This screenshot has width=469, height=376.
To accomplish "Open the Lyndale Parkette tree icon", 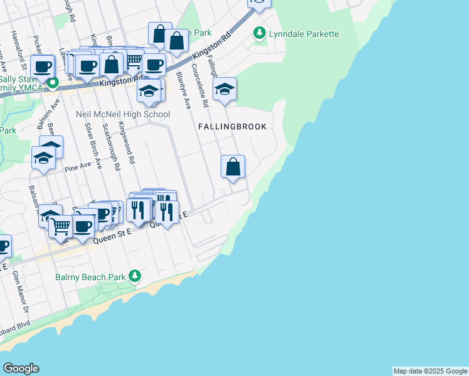I will (260, 33).
